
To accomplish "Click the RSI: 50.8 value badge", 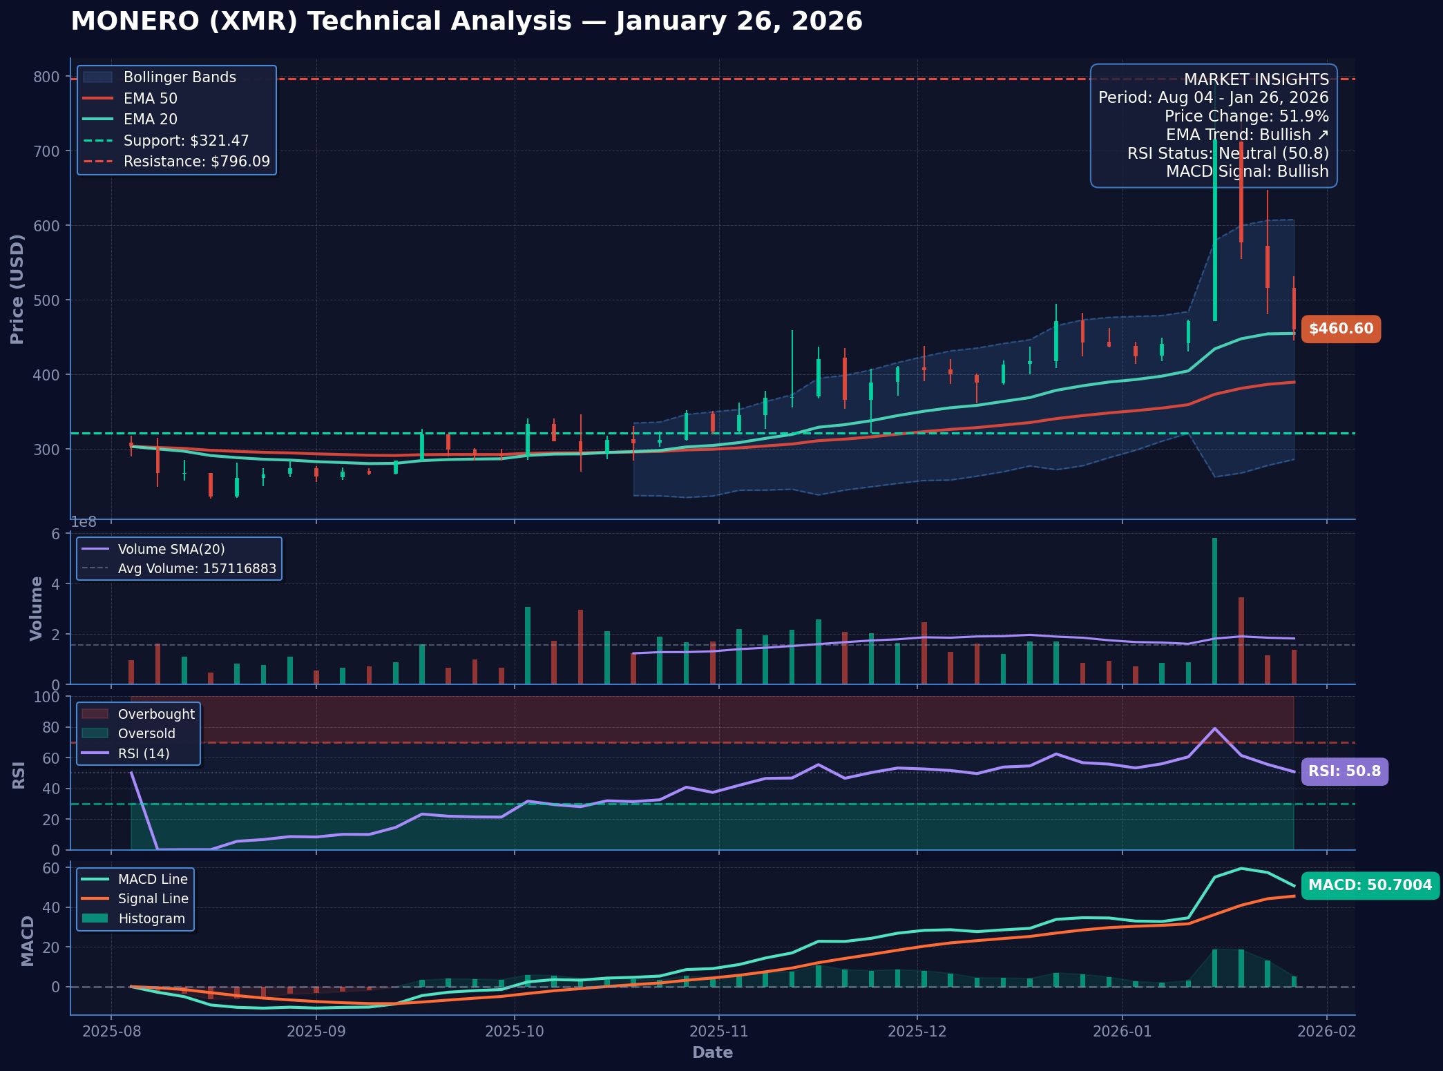I will [x=1344, y=771].
